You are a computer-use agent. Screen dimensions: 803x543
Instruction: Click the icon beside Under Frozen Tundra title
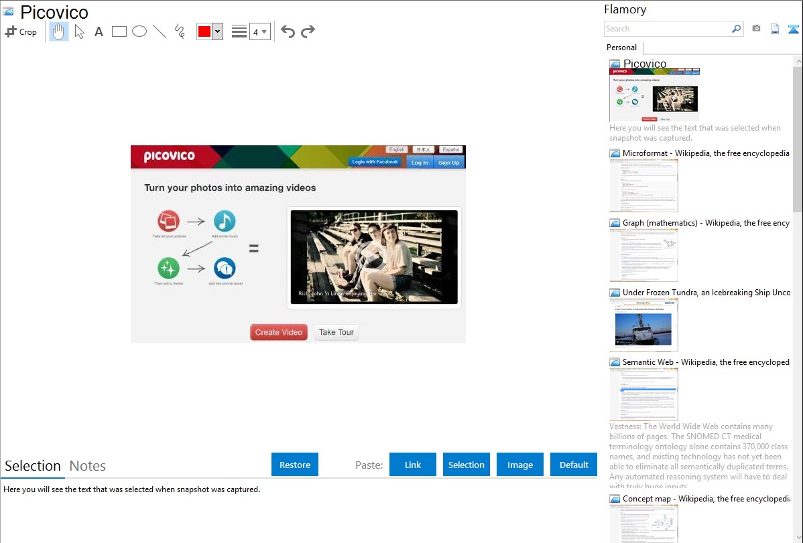point(615,292)
